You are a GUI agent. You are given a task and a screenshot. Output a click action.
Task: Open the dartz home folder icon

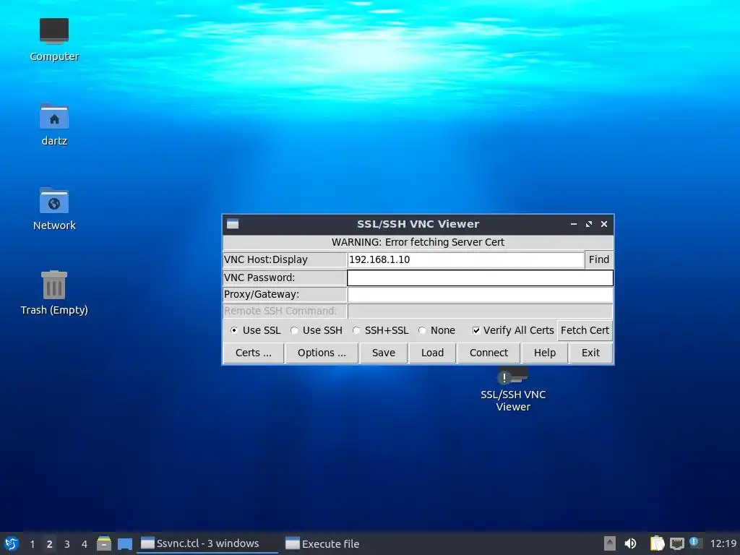(x=53, y=124)
